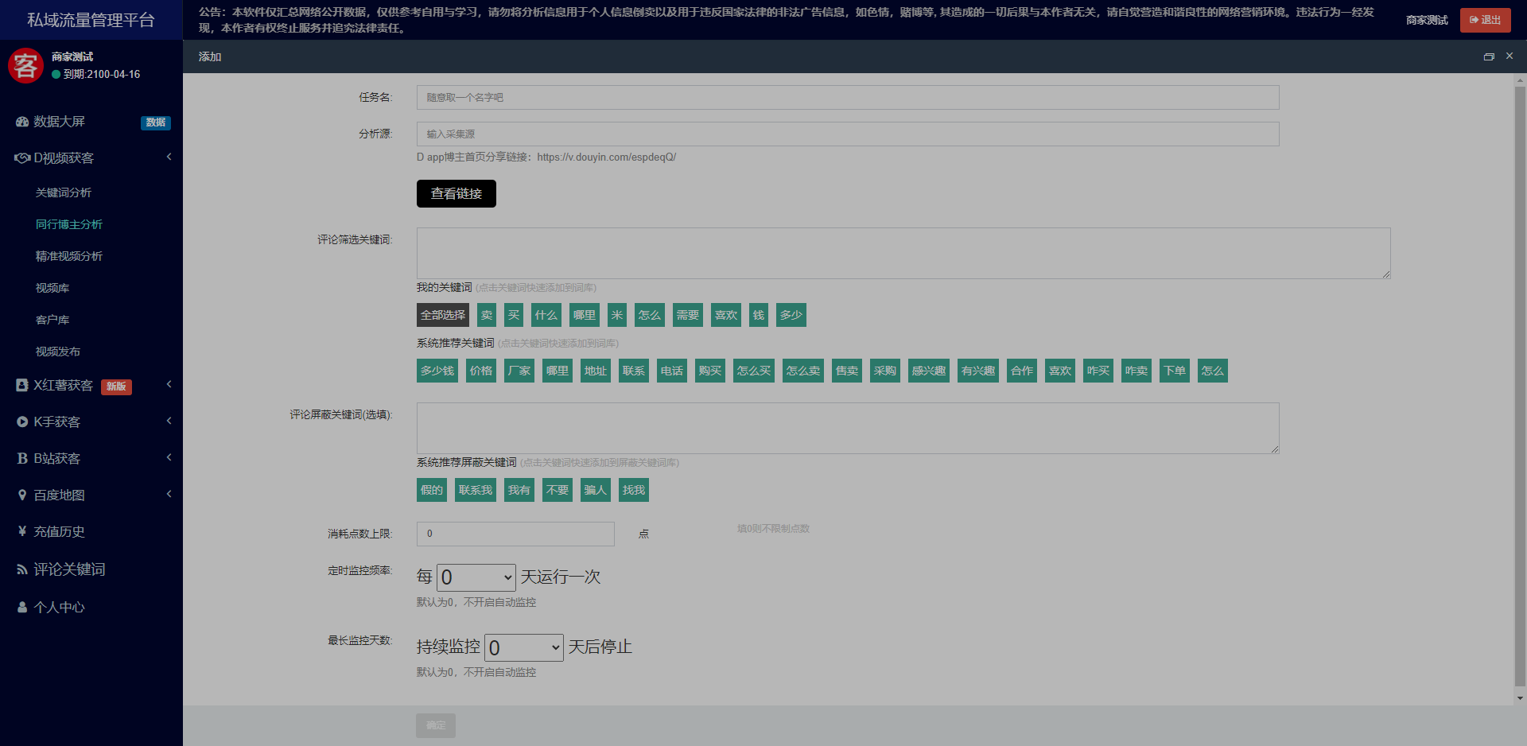Click the yen icon next to 充值历史
The height and width of the screenshot is (746, 1527).
[22, 531]
